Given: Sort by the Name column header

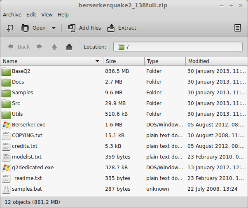Looking at the screenshot, I should (51, 61).
